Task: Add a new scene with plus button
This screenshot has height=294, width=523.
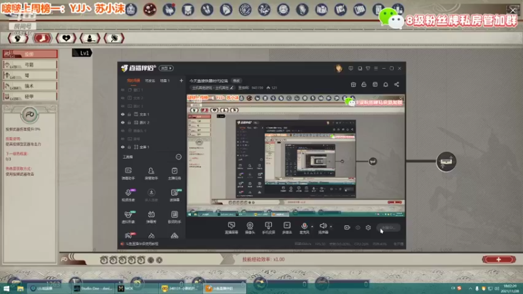Action: point(182,80)
